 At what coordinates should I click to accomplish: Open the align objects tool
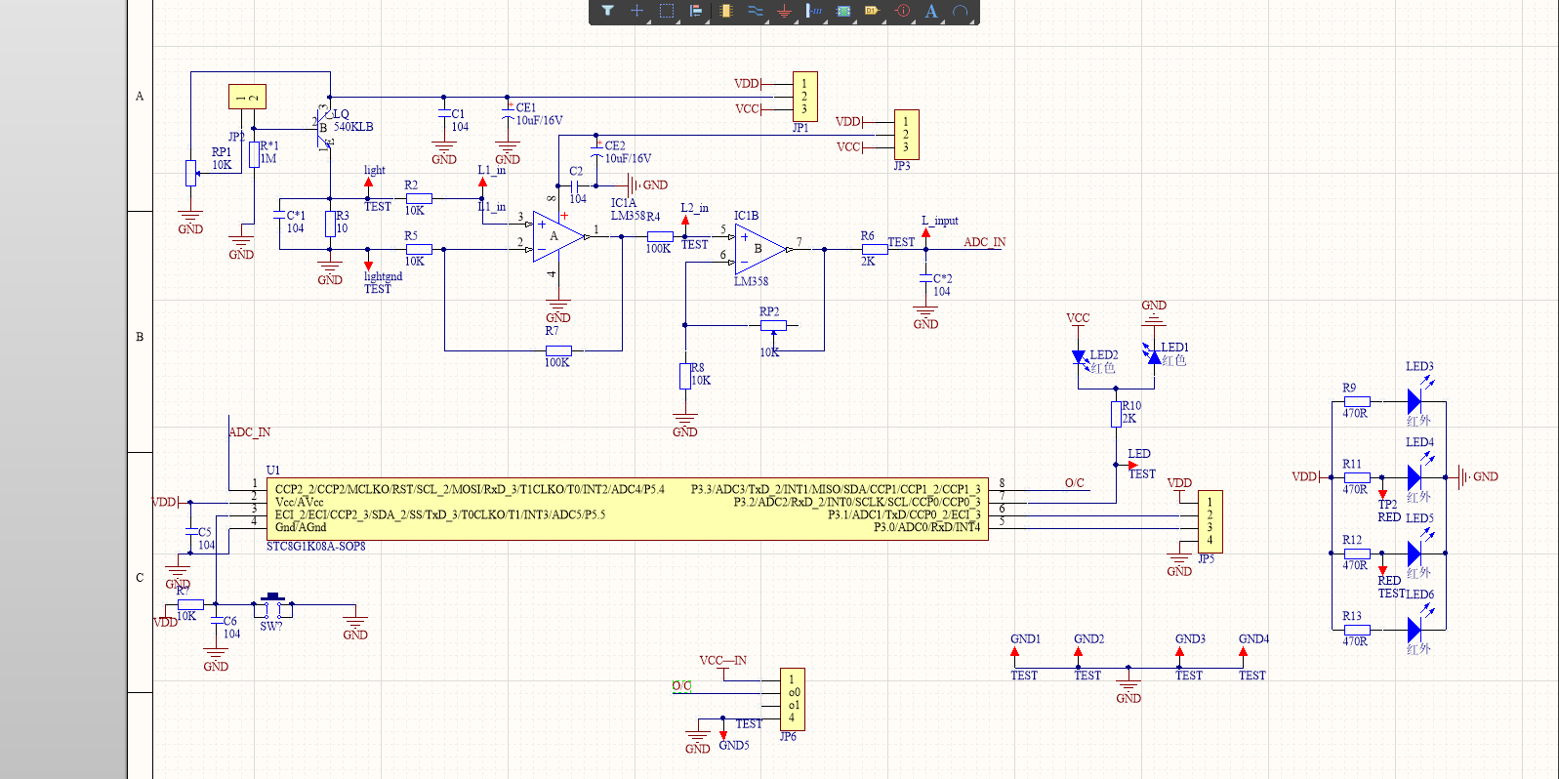(696, 11)
